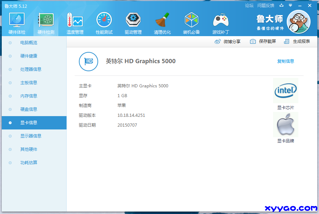
Task: Open the title bar dropdown arrow menu
Action: (x=290, y=6)
